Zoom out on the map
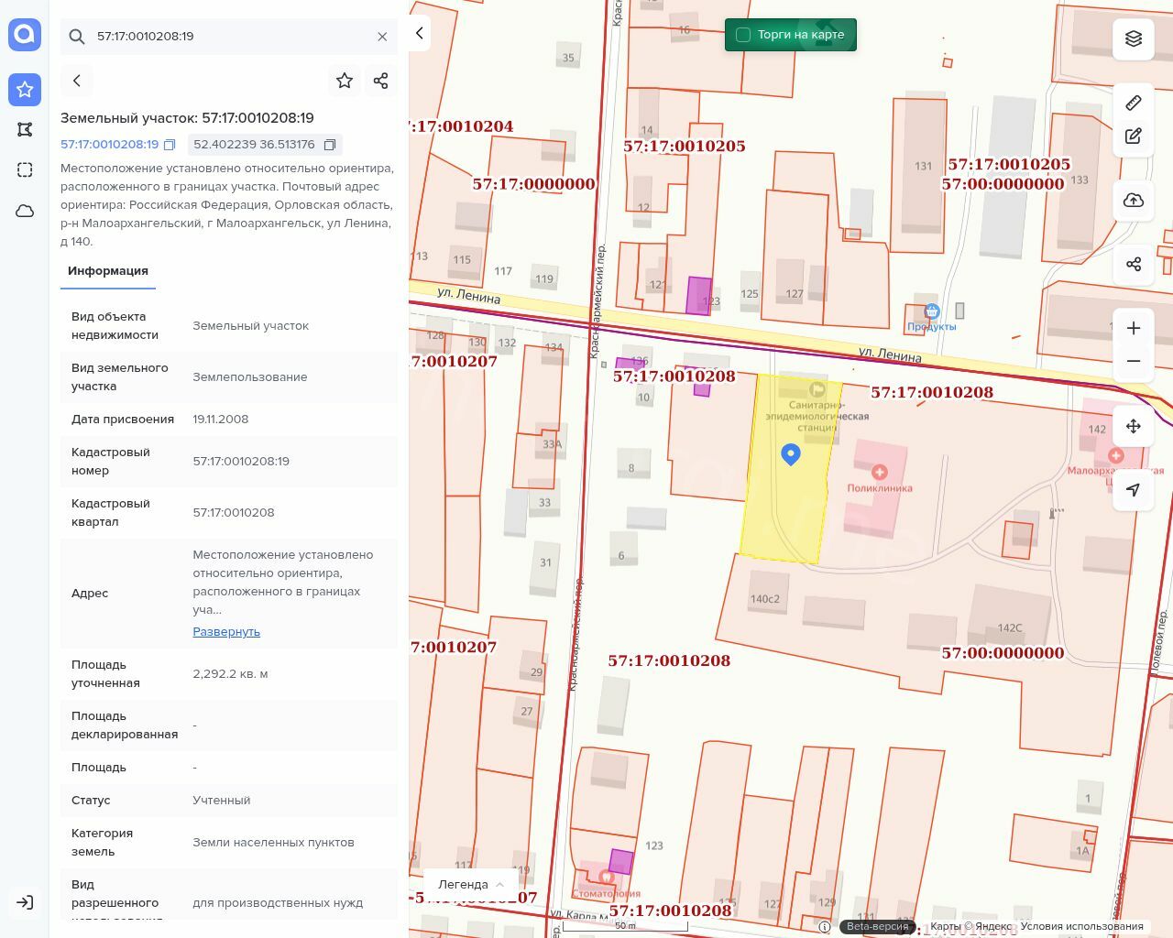 [x=1134, y=361]
